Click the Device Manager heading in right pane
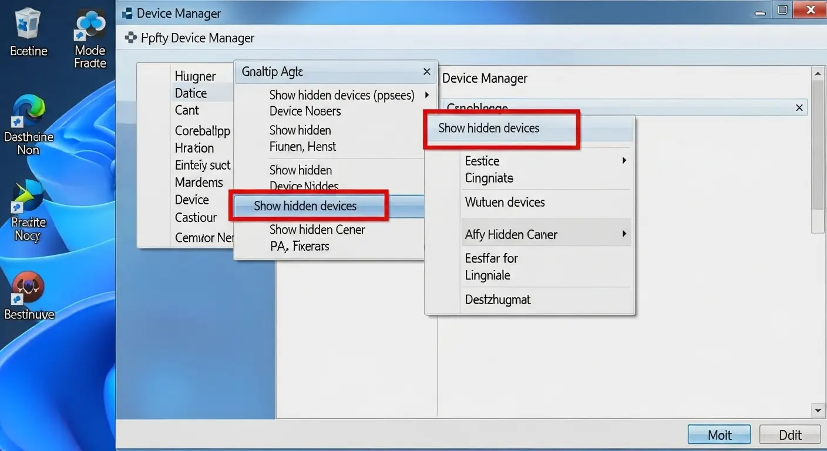 [x=485, y=78]
